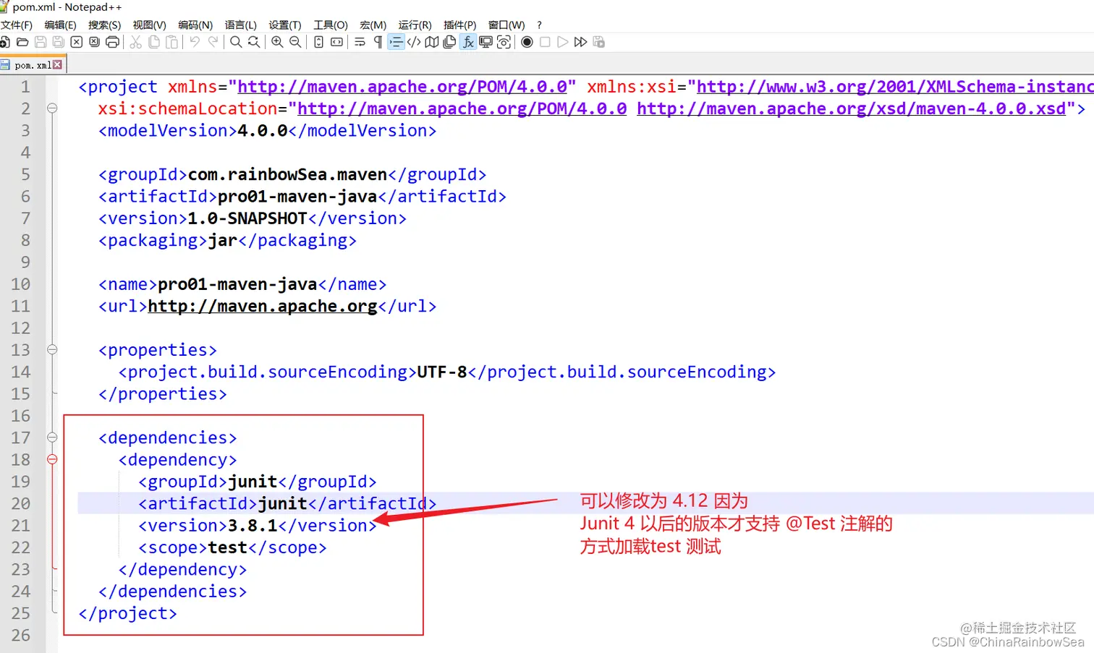Toggle synchronized vertical scrolling icon
The image size is (1094, 653).
(x=318, y=42)
